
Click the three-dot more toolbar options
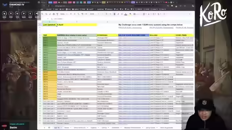pos(164,14)
